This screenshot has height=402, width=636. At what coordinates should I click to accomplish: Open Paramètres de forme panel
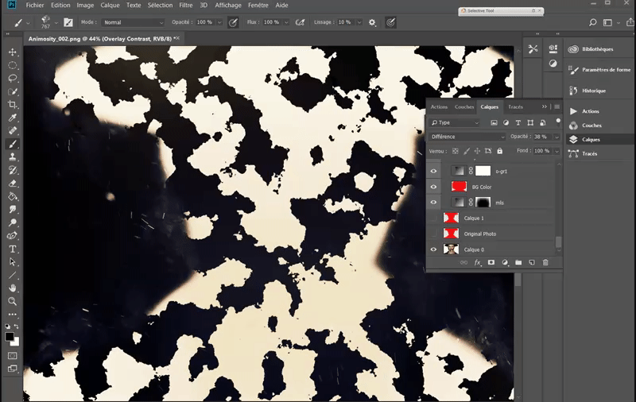click(x=599, y=70)
